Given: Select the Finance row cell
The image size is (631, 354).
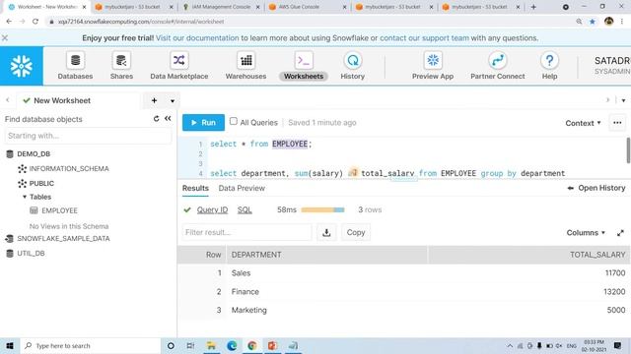Looking at the screenshot, I should (x=245, y=292).
